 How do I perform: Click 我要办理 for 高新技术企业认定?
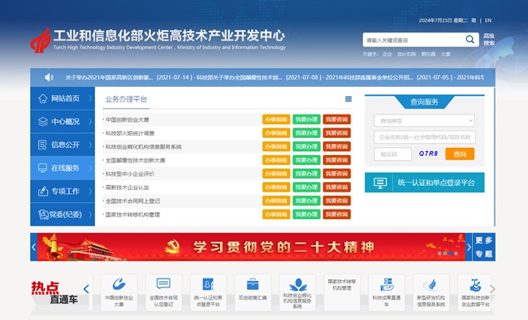click(x=306, y=188)
